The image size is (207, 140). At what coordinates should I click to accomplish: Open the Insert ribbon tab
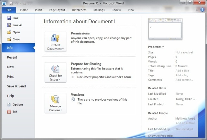[38, 10]
